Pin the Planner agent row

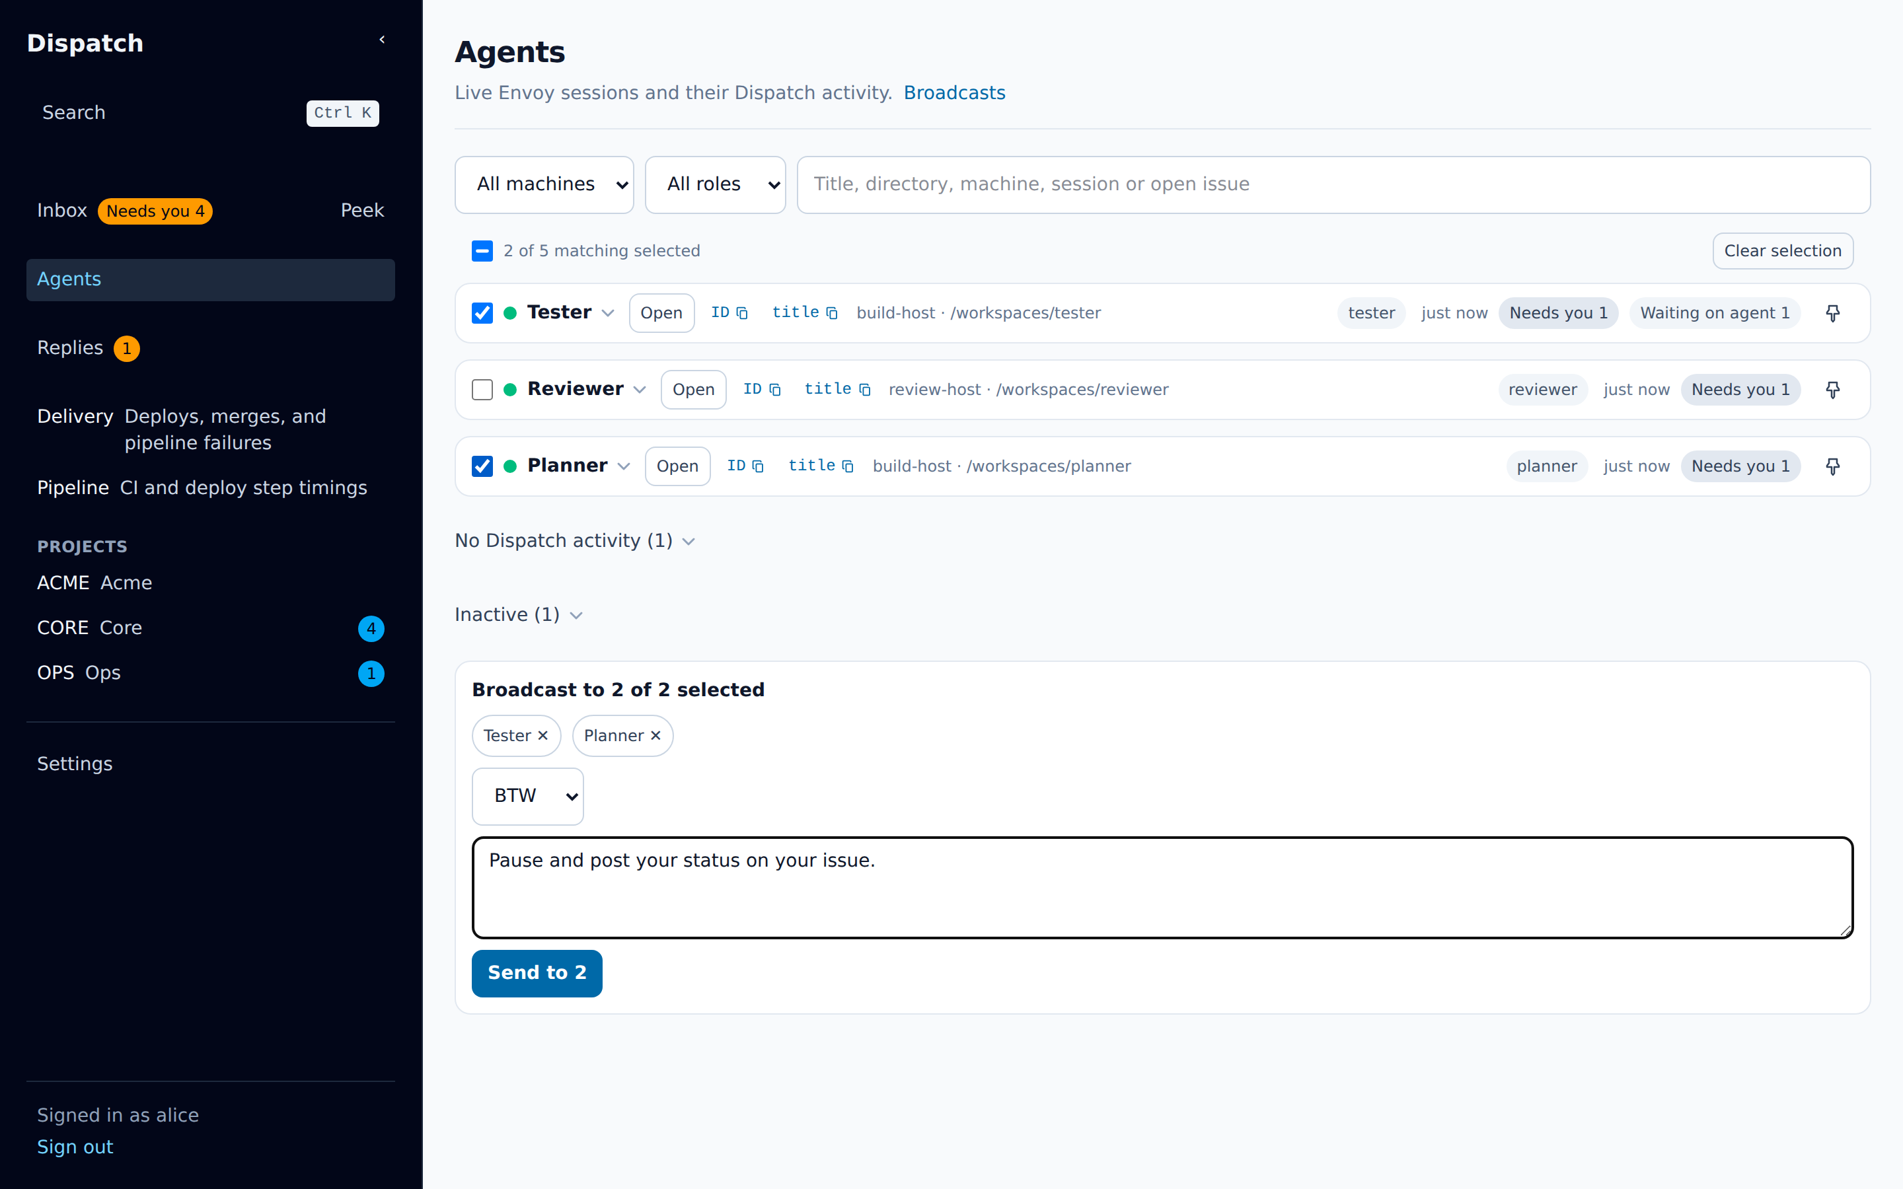click(1832, 466)
